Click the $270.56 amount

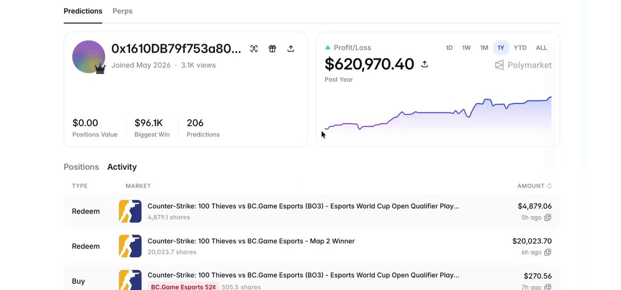[538, 276]
